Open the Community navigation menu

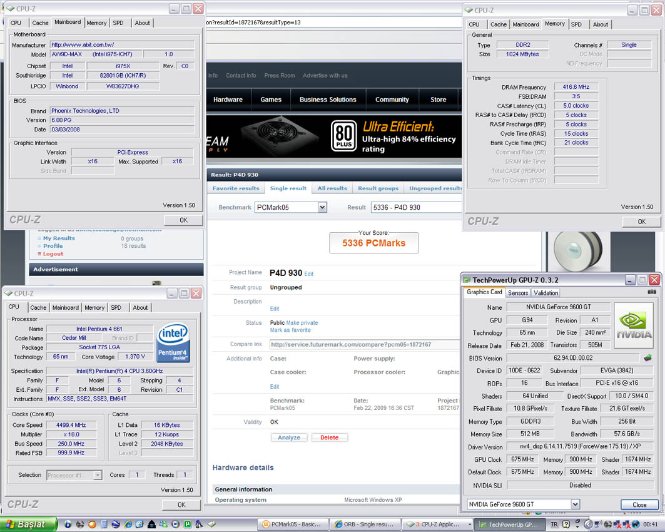click(x=392, y=100)
